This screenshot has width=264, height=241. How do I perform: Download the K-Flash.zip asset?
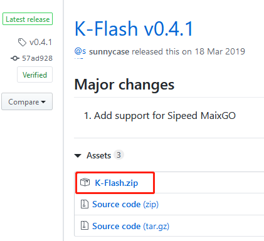point(117,183)
